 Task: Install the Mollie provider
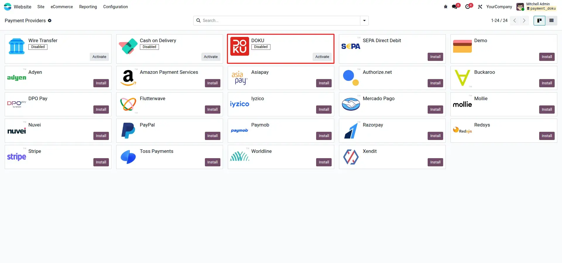[x=547, y=110]
